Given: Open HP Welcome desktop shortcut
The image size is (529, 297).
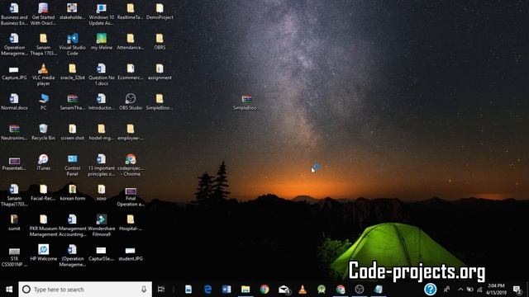Looking at the screenshot, I should [x=43, y=252].
